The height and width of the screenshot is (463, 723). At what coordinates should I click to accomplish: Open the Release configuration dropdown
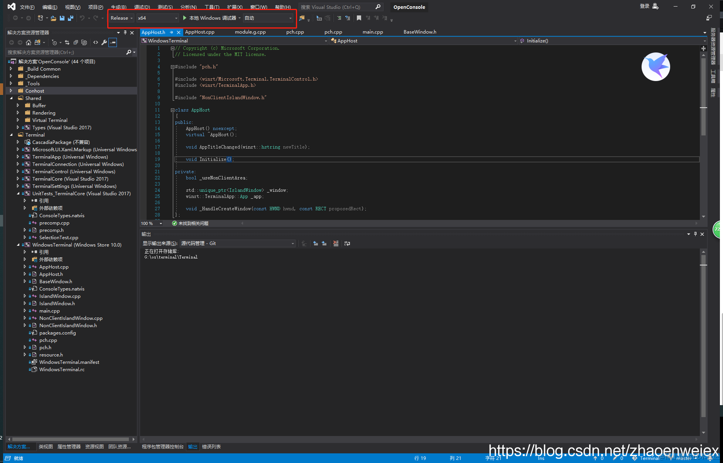click(x=122, y=18)
